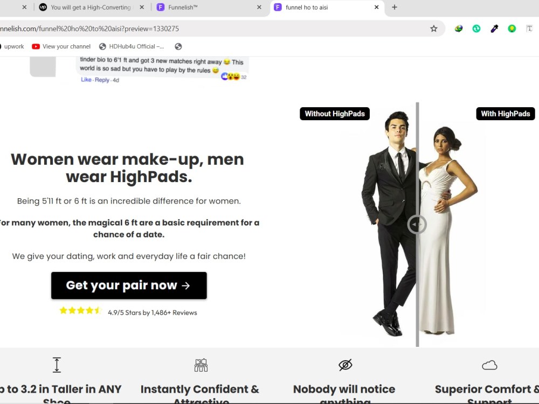
Task: Open the green lightbulb extension icon
Action: point(512,29)
